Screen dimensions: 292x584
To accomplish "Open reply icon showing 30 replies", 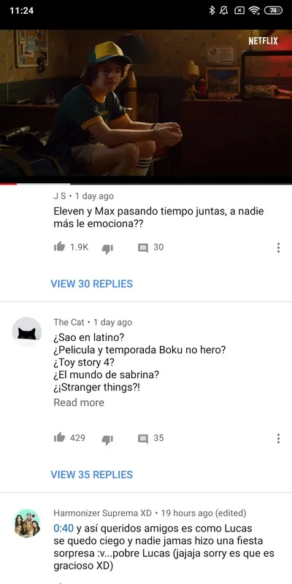I will pyautogui.click(x=143, y=248).
